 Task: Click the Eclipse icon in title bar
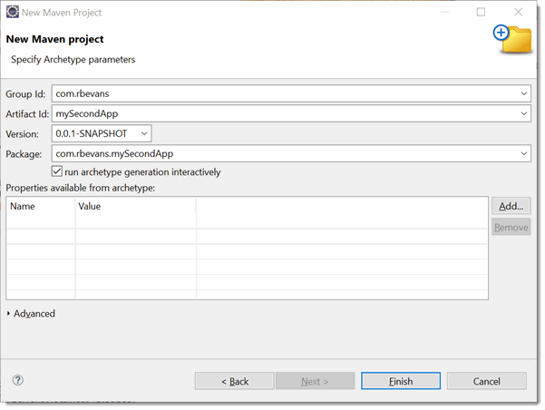(13, 12)
